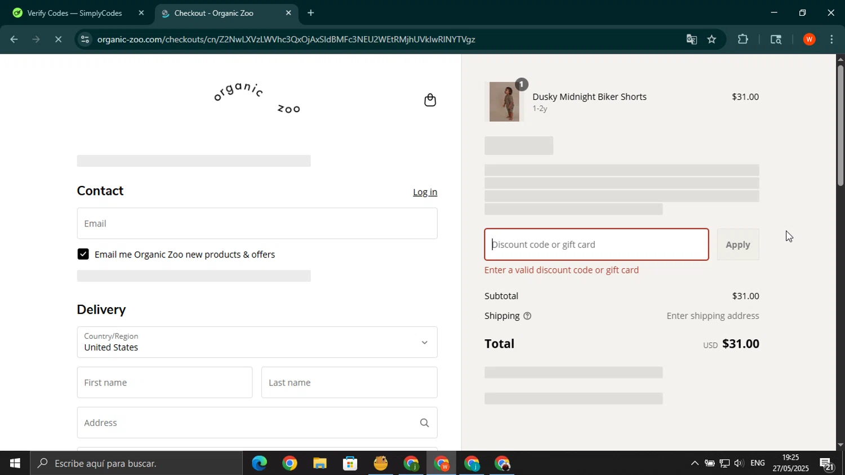
Task: Focus the Email input field
Action: coord(257,223)
